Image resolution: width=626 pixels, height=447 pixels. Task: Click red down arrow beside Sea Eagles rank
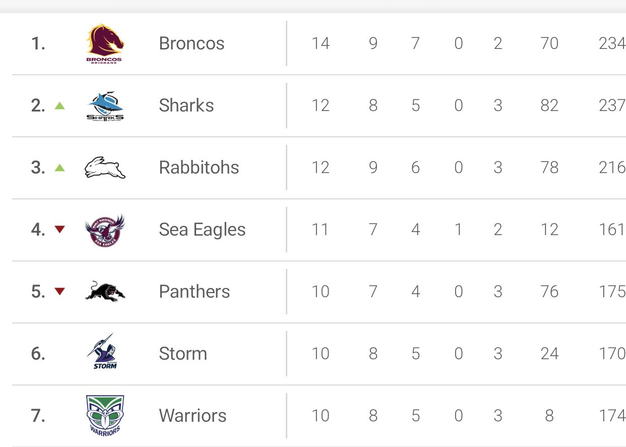click(x=60, y=230)
